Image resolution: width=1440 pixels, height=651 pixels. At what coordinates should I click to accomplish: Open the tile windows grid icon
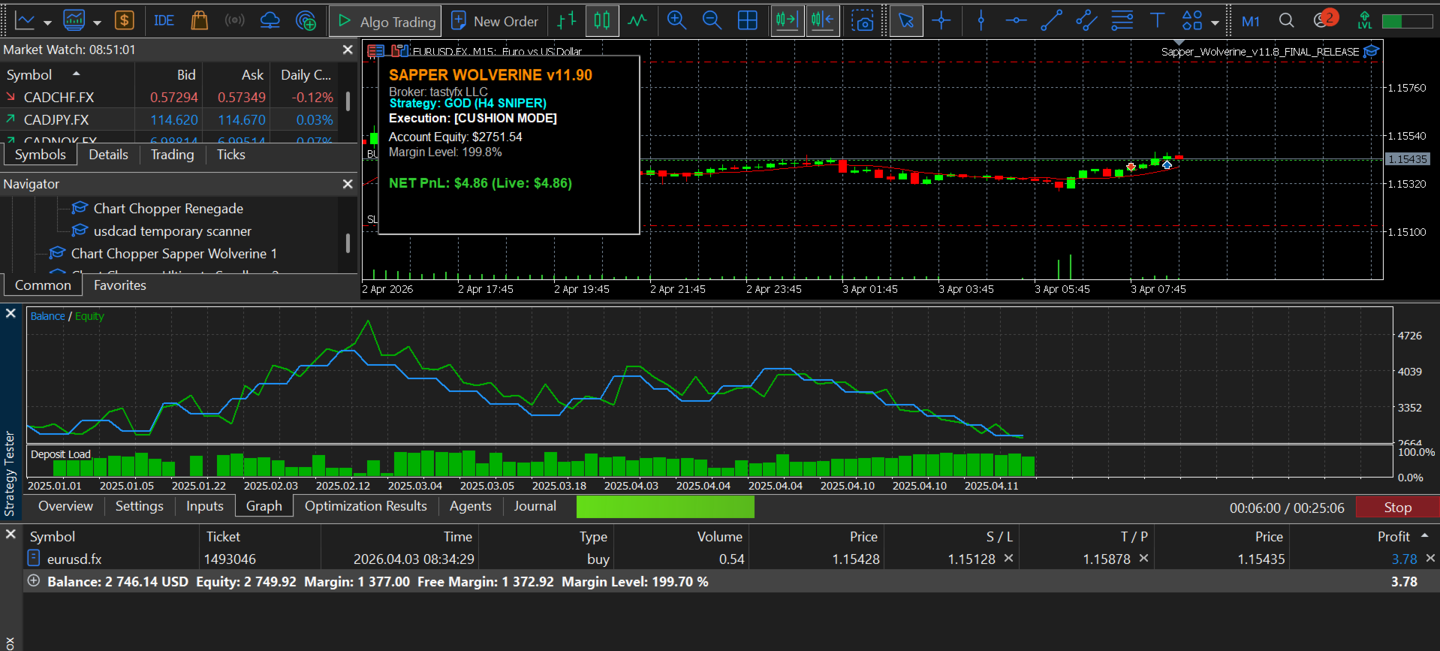click(x=747, y=21)
